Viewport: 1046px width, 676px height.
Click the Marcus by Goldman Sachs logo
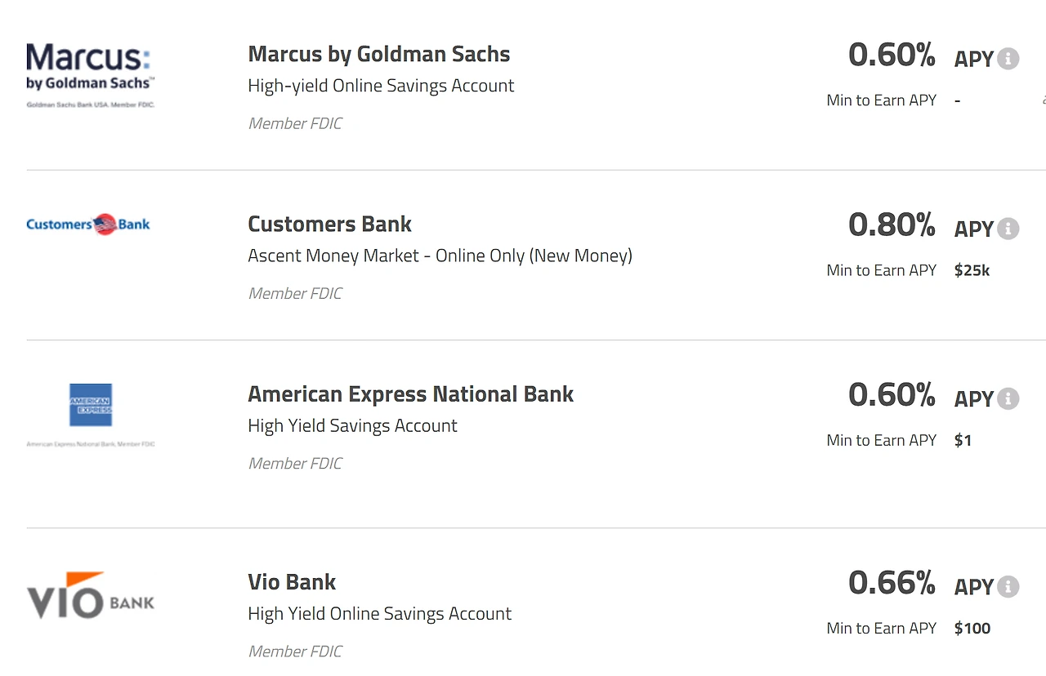click(x=90, y=75)
